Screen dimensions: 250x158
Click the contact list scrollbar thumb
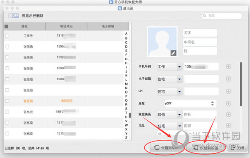click(x=130, y=116)
